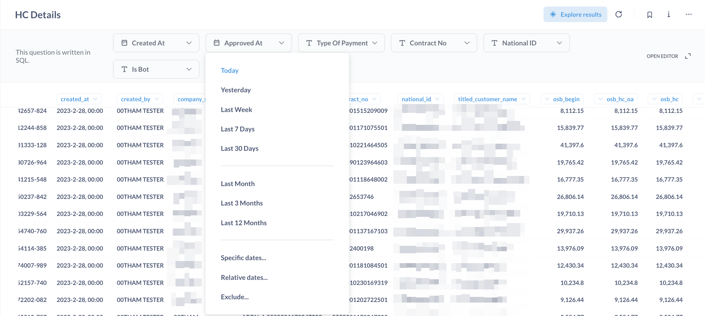705x316 pixels.
Task: Click cell ending 72202-082
Action: [x=33, y=300]
